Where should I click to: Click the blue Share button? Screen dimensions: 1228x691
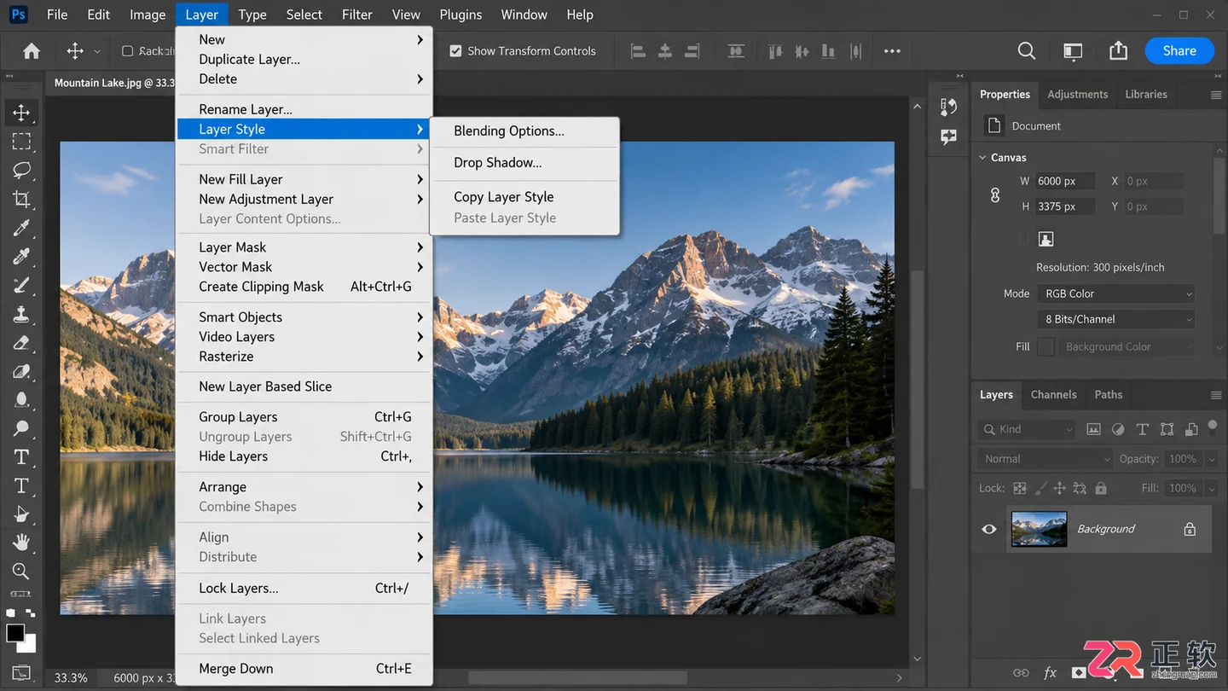pos(1179,51)
